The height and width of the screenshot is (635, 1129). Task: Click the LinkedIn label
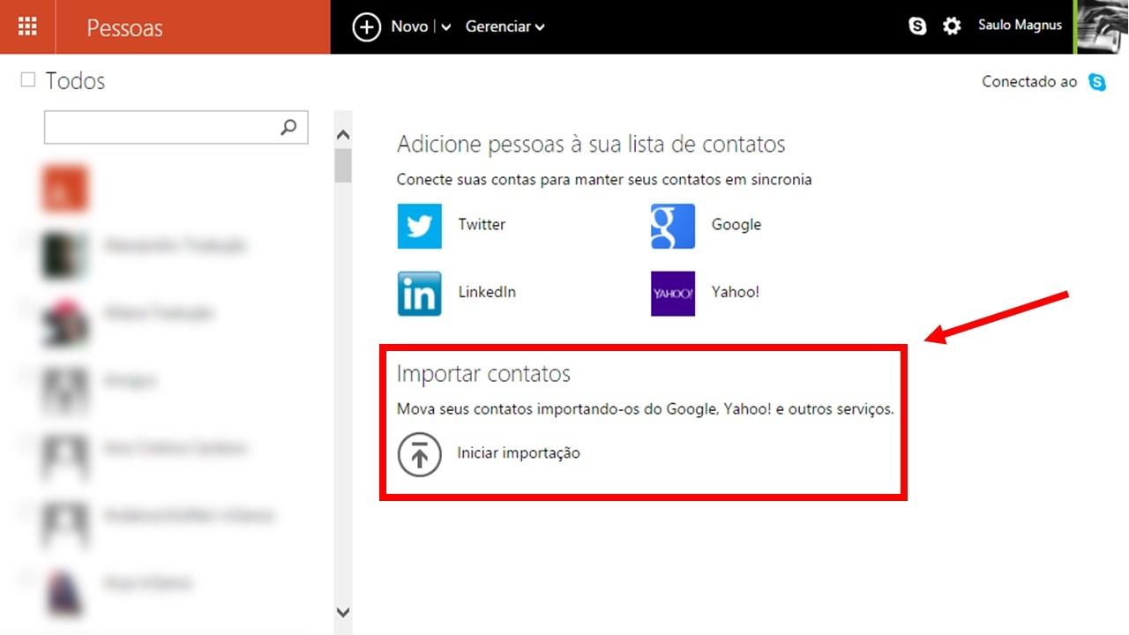(x=487, y=292)
